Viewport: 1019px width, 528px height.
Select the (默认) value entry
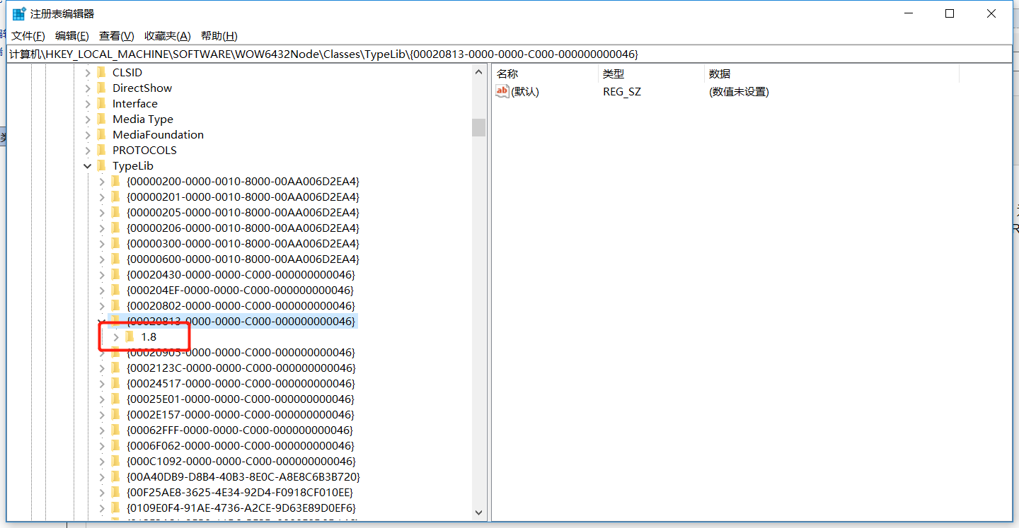[525, 91]
